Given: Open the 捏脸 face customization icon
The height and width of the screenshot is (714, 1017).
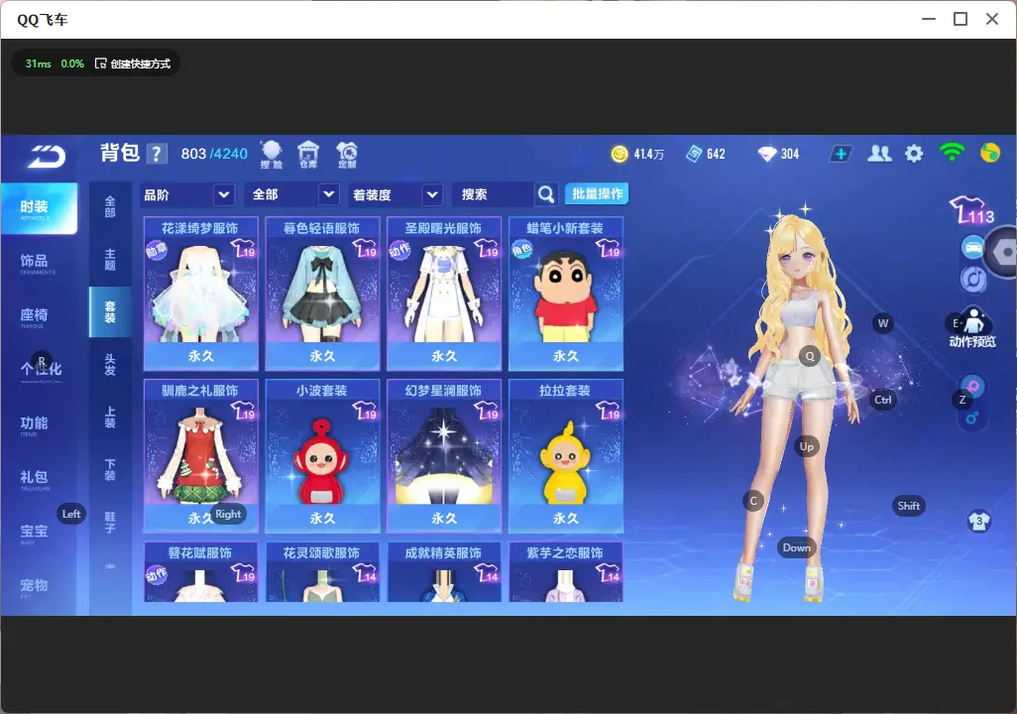Looking at the screenshot, I should (272, 155).
